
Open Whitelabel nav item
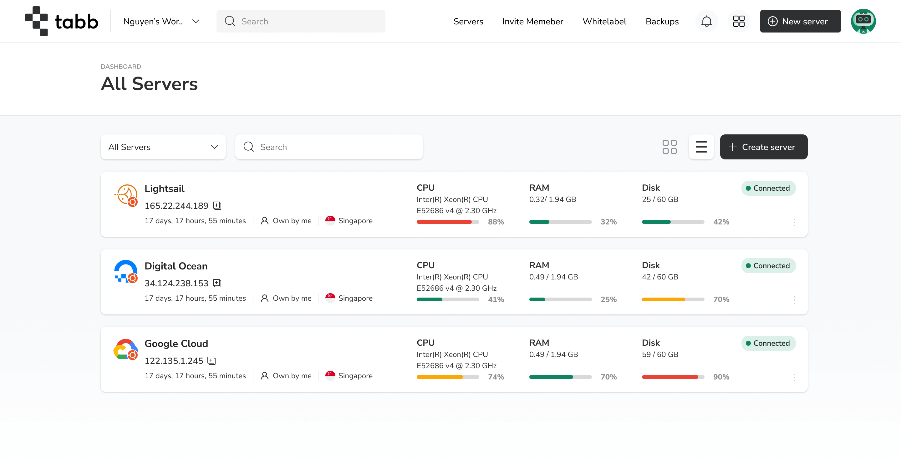click(x=604, y=21)
